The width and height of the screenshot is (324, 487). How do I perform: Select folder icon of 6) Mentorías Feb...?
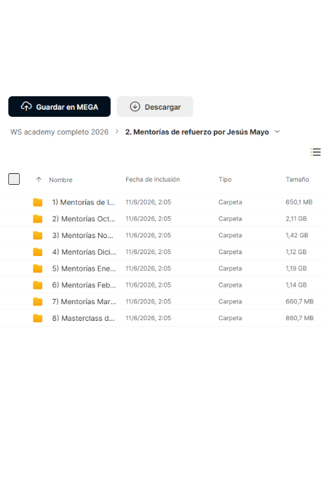[38, 285]
